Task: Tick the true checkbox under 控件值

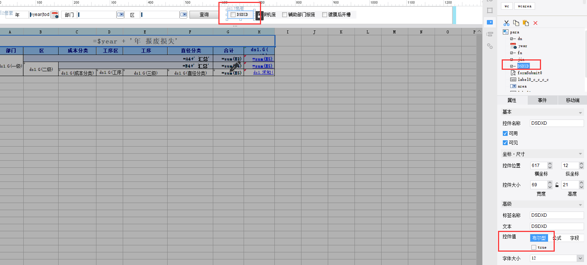Action: pyautogui.click(x=534, y=247)
